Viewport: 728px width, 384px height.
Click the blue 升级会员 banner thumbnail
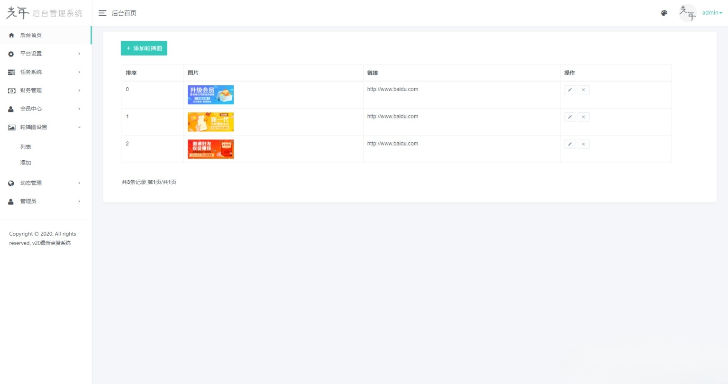210,95
